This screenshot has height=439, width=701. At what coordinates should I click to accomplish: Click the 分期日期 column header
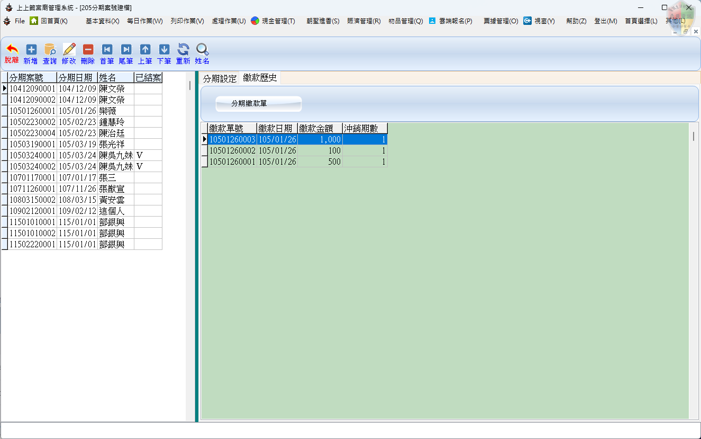77,78
